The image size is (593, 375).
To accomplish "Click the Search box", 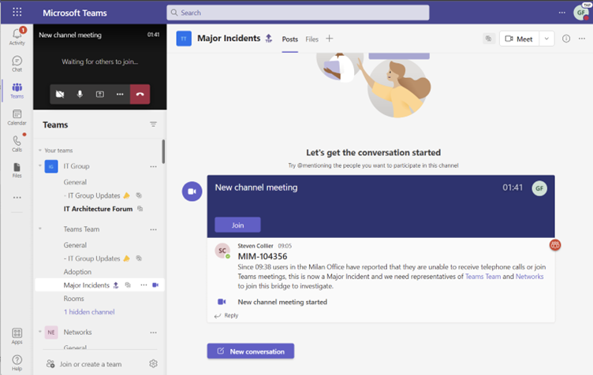I will (x=297, y=13).
